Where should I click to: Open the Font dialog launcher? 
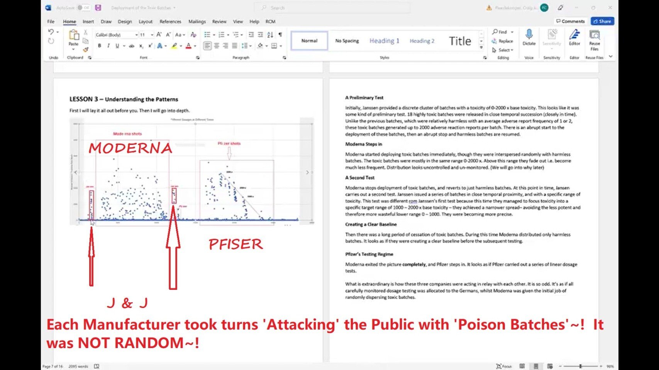coord(198,57)
